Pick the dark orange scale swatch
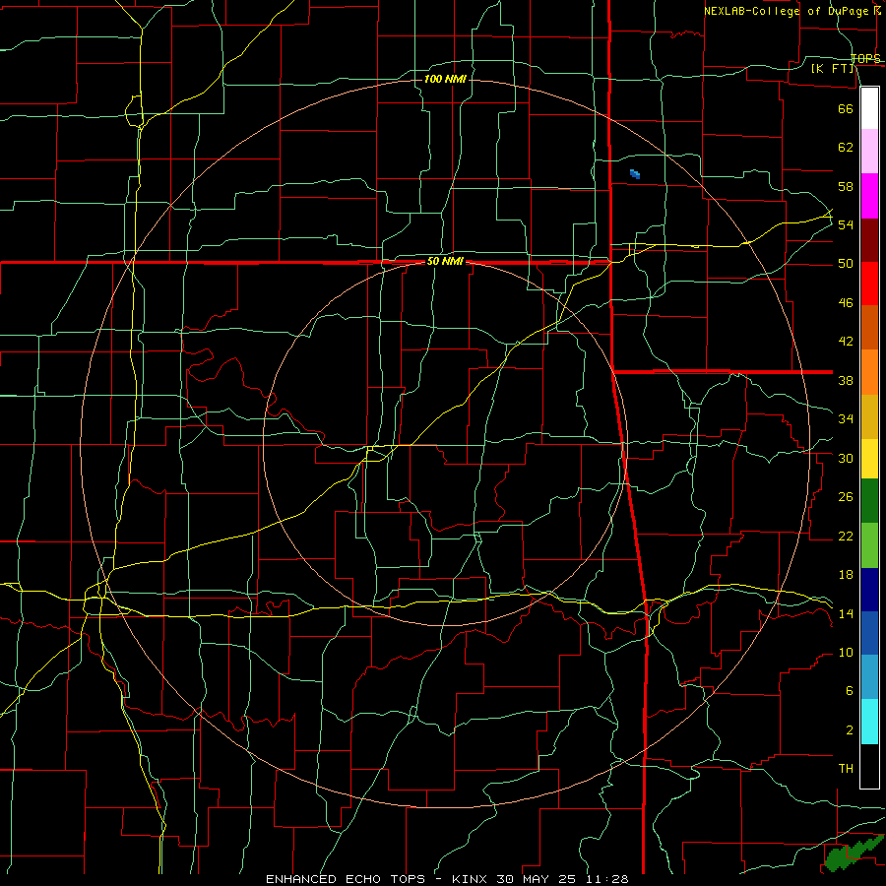The image size is (886, 886). 869,328
